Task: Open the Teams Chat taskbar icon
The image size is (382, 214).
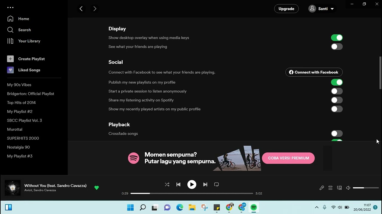Action: [x=167, y=207]
